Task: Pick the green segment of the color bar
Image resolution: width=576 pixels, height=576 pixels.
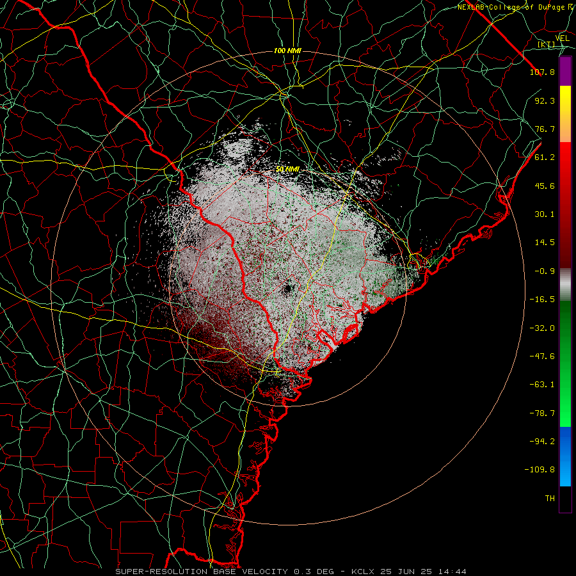Action: [565, 364]
